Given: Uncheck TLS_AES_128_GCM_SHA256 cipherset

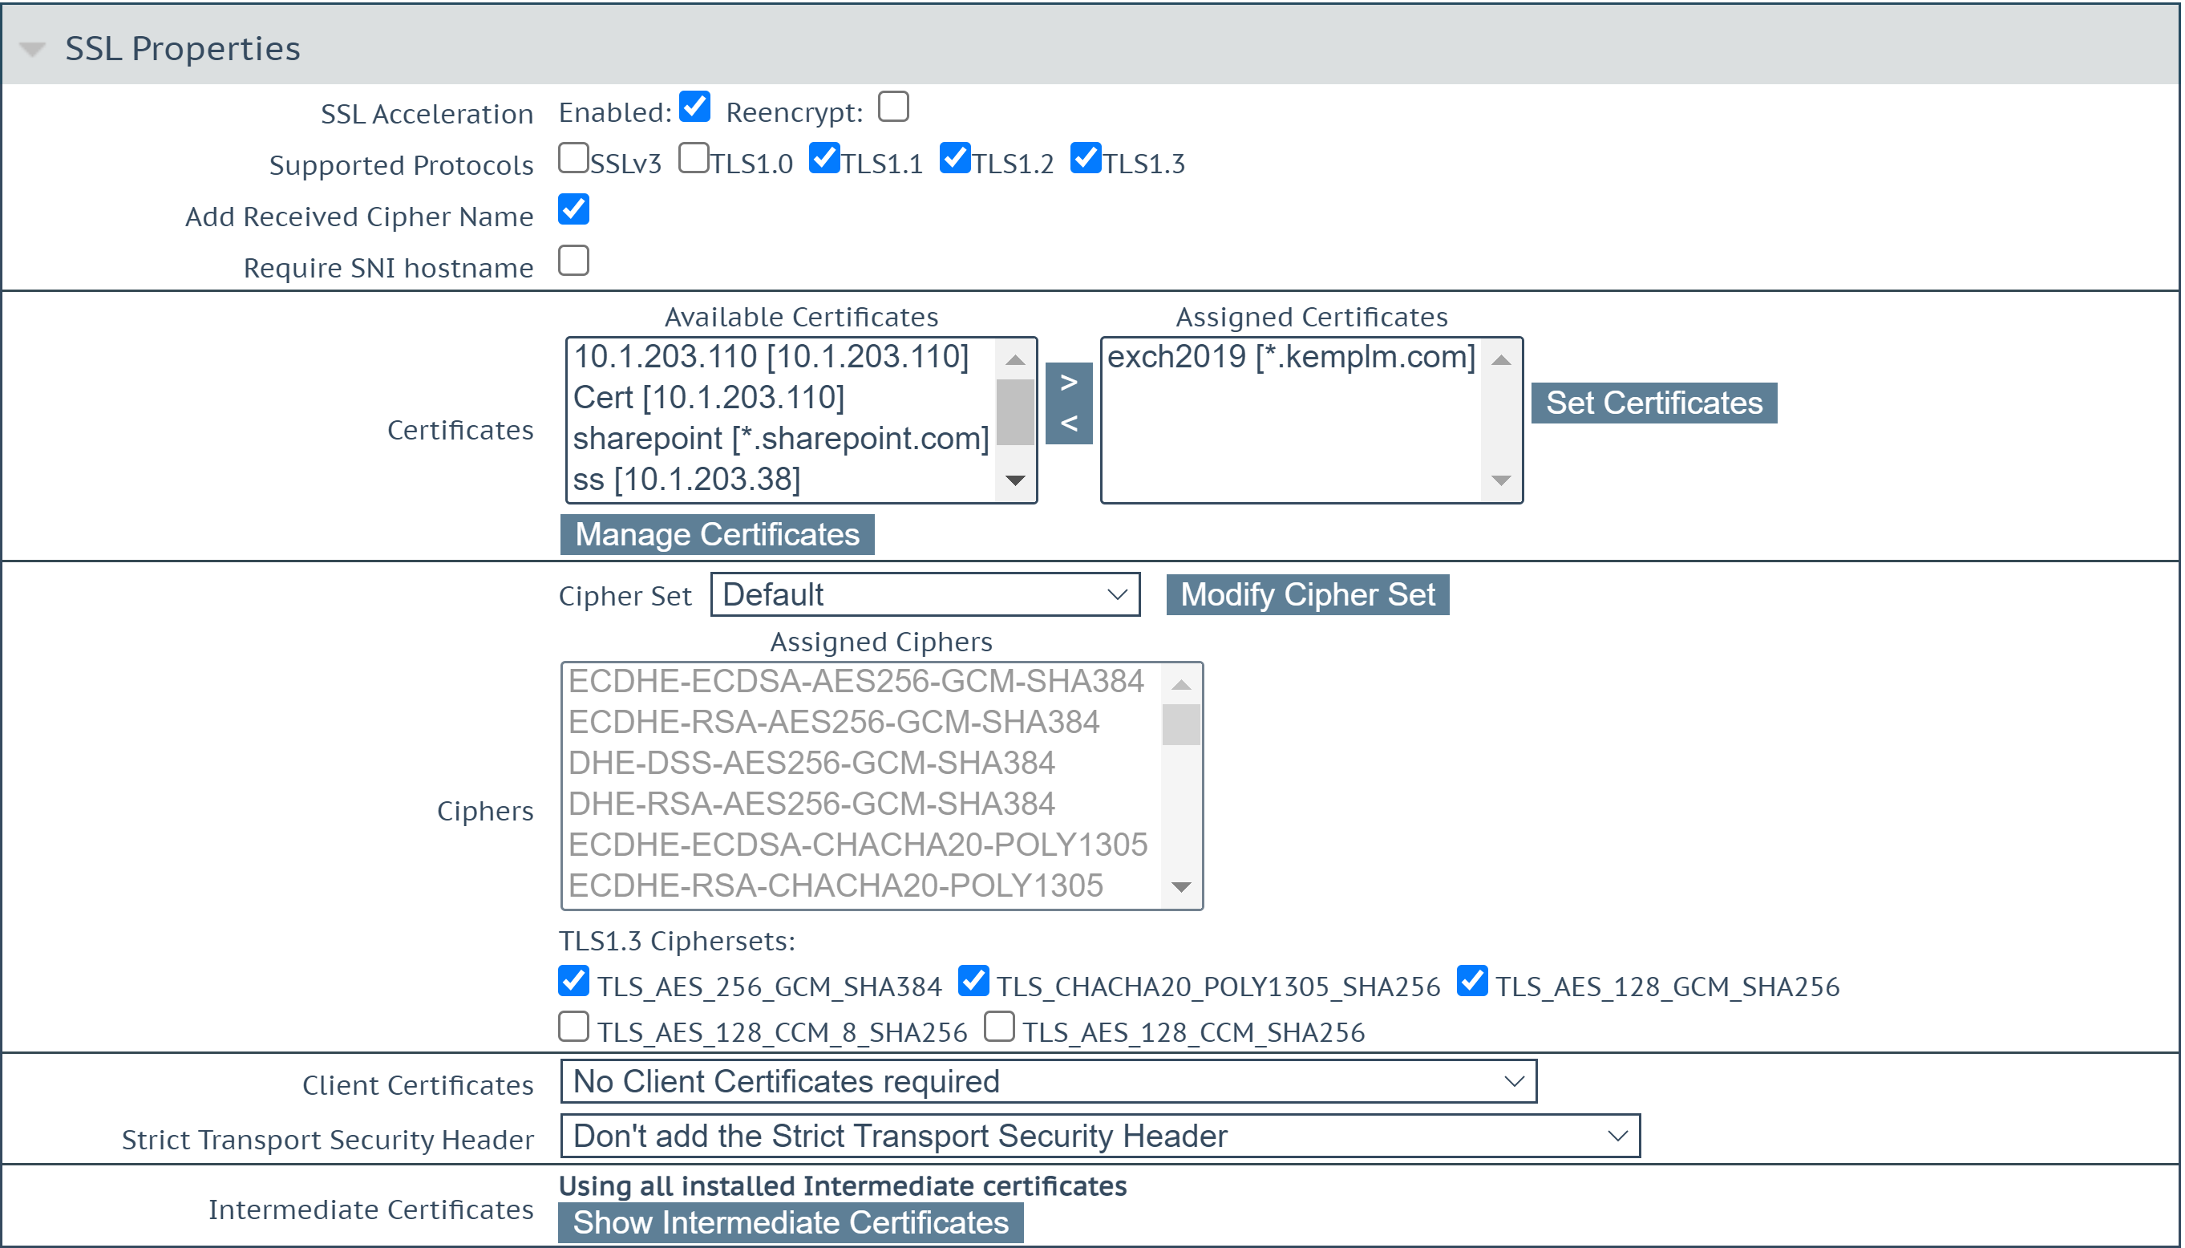Looking at the screenshot, I should coord(1472,982).
